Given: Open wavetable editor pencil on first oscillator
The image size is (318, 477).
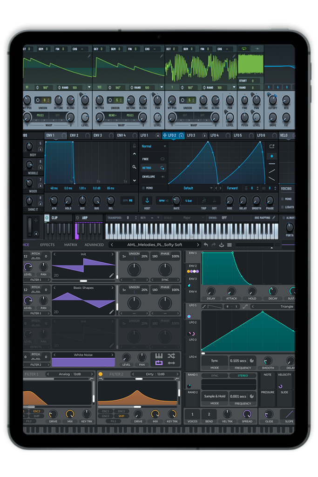Looking at the screenshot, I should 89,56.
